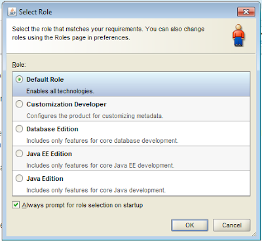
Task: Uncheck Always prompt for role selection
Action: (x=16, y=205)
